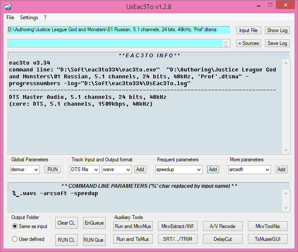This screenshot has height=252, width=298.
Task: Click the Run and TsMux button
Action: 133,239
